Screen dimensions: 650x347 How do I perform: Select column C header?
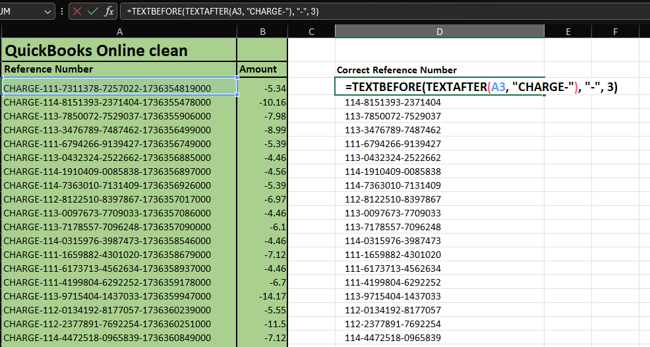pyautogui.click(x=311, y=31)
